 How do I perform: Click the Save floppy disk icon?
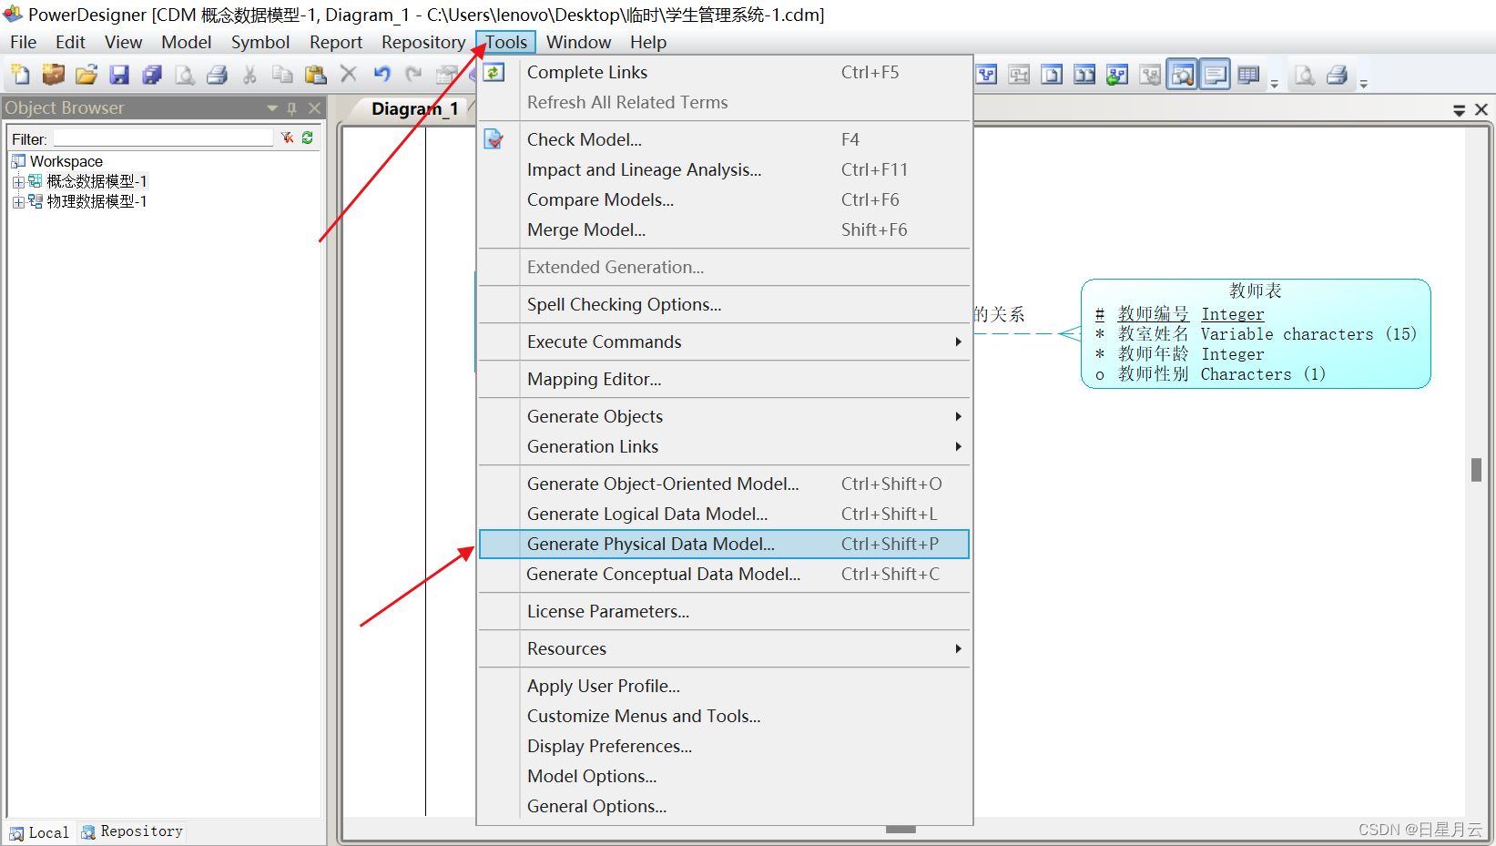[x=119, y=75]
